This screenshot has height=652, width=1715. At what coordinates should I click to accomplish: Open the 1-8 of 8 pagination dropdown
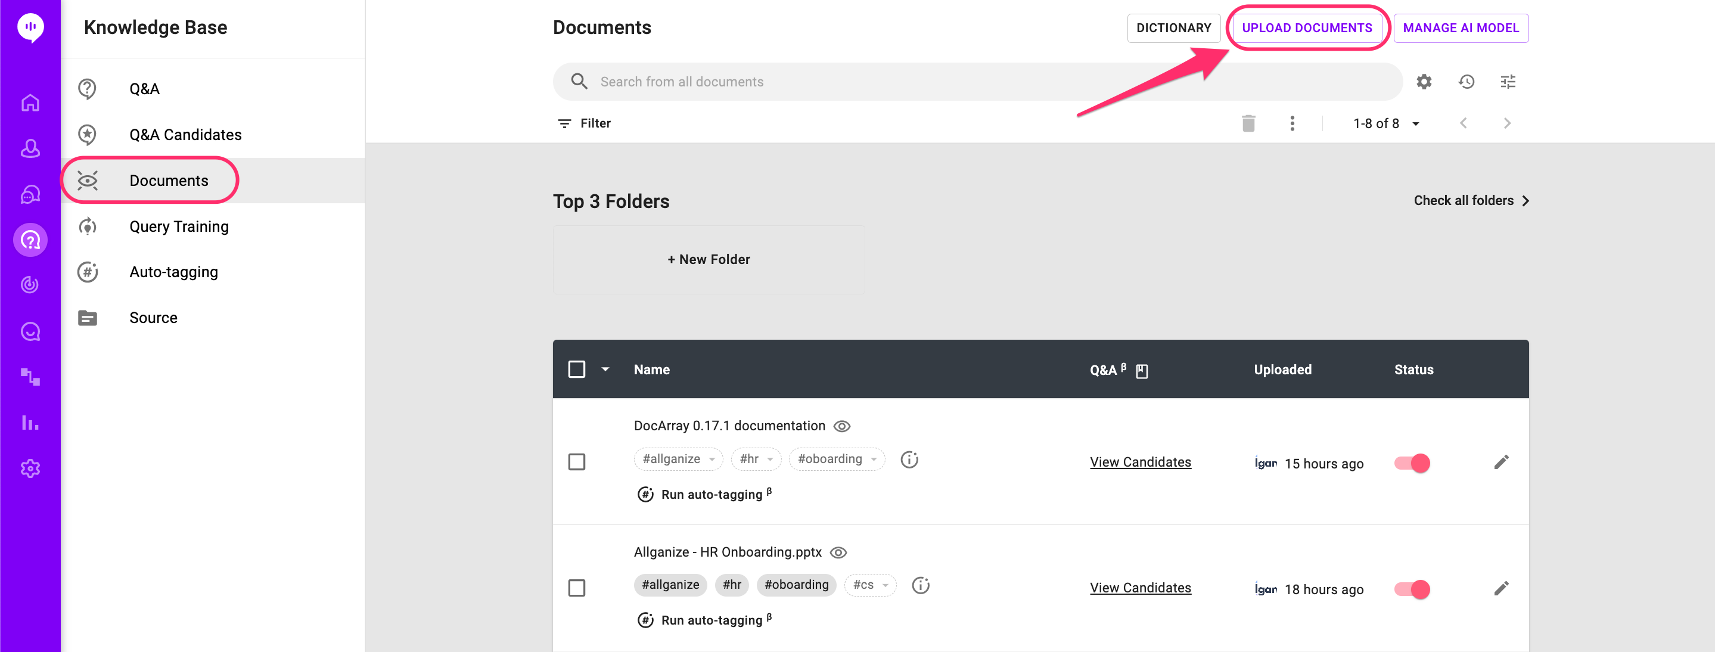click(x=1385, y=123)
